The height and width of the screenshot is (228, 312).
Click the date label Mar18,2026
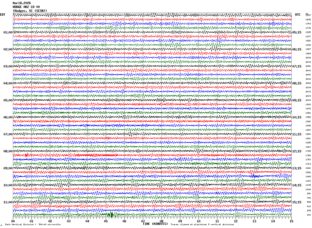pyautogui.click(x=22, y=3)
